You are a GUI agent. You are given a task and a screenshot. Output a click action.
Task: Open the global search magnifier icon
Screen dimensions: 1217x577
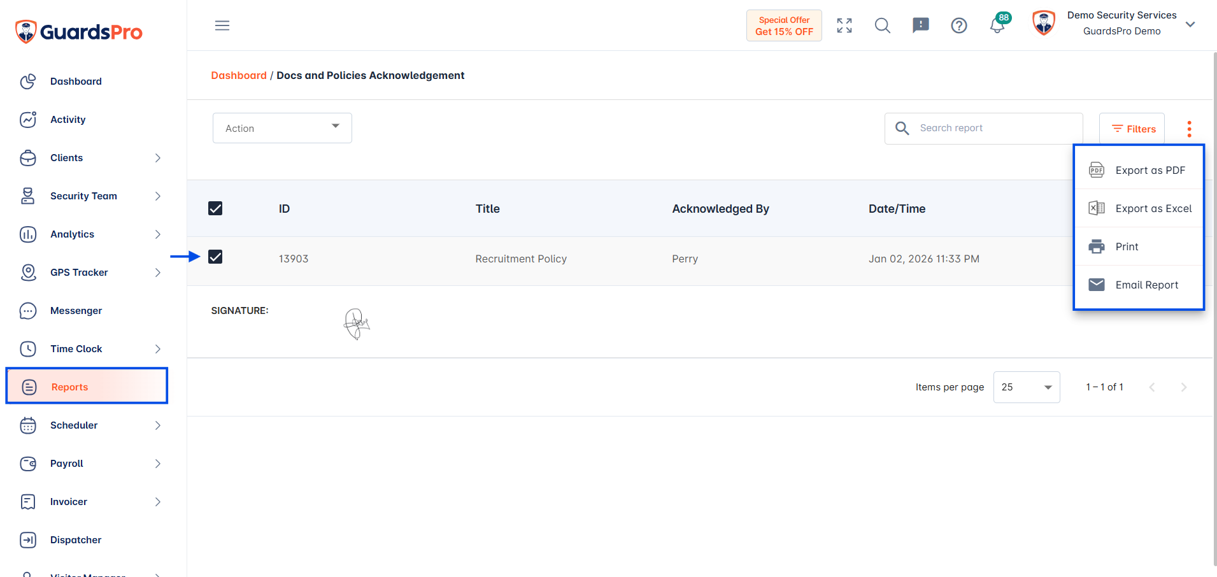tap(883, 25)
